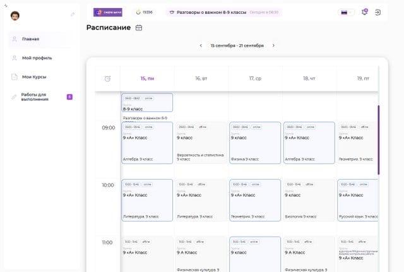Click the purple school logo badge
The width and height of the screenshot is (404, 272).
point(108,12)
